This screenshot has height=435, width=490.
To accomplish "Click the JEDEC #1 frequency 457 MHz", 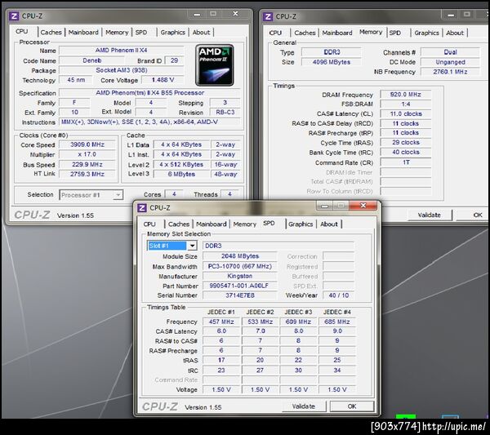I will [221, 322].
